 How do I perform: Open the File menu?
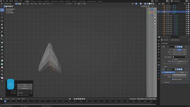point(4,1)
